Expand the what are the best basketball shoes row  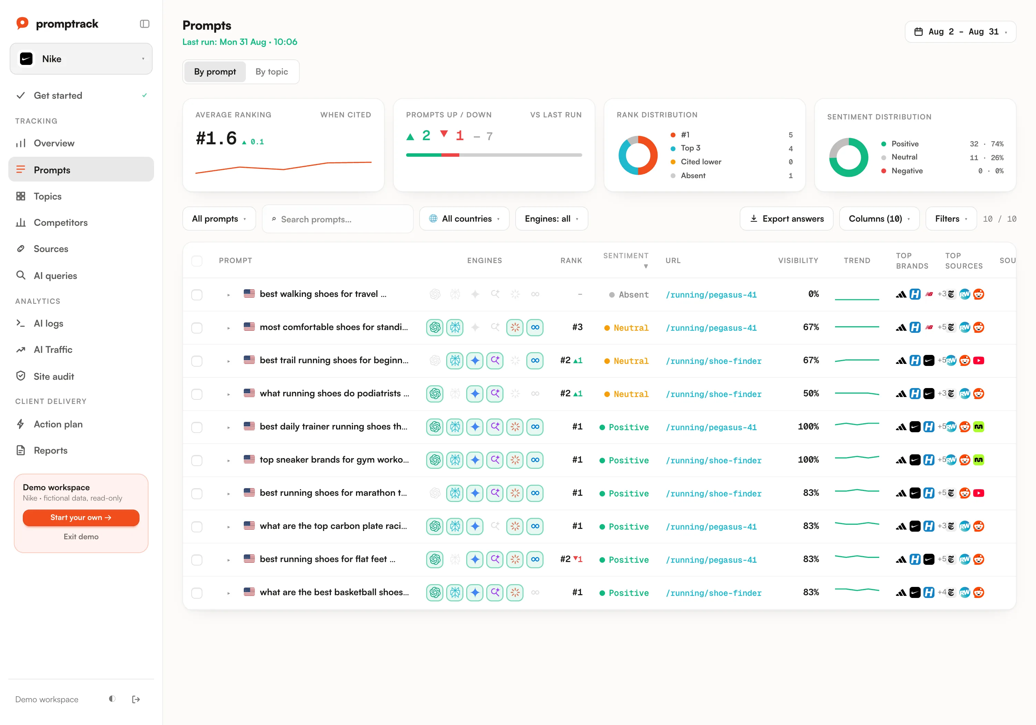pyautogui.click(x=229, y=593)
